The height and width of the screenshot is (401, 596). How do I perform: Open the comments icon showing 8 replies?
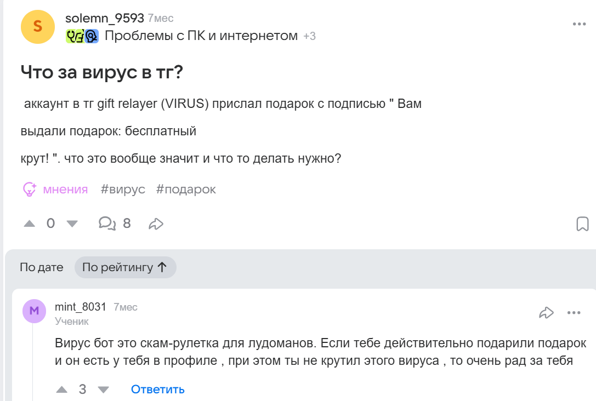point(107,223)
